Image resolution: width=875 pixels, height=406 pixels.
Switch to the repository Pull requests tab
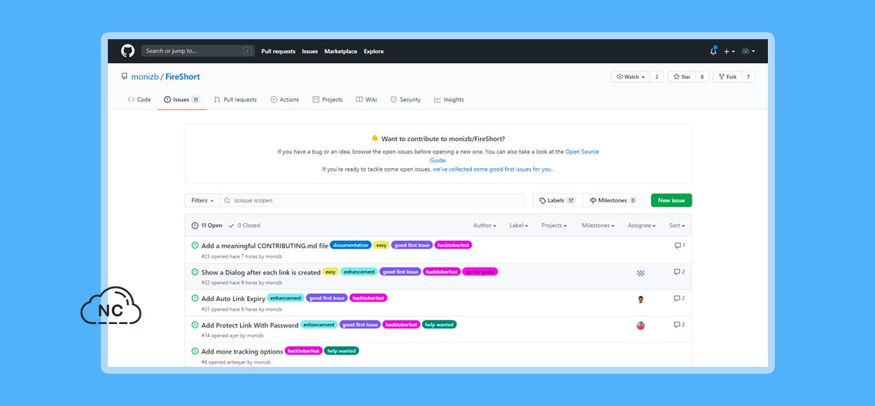tap(235, 99)
